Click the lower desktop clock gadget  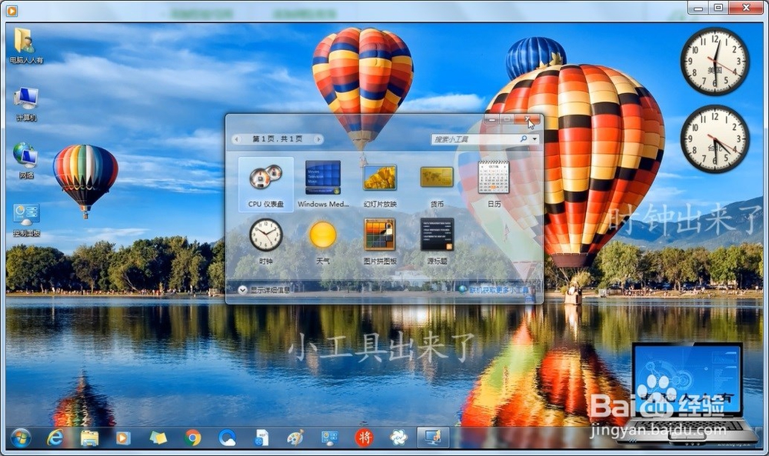click(x=714, y=138)
